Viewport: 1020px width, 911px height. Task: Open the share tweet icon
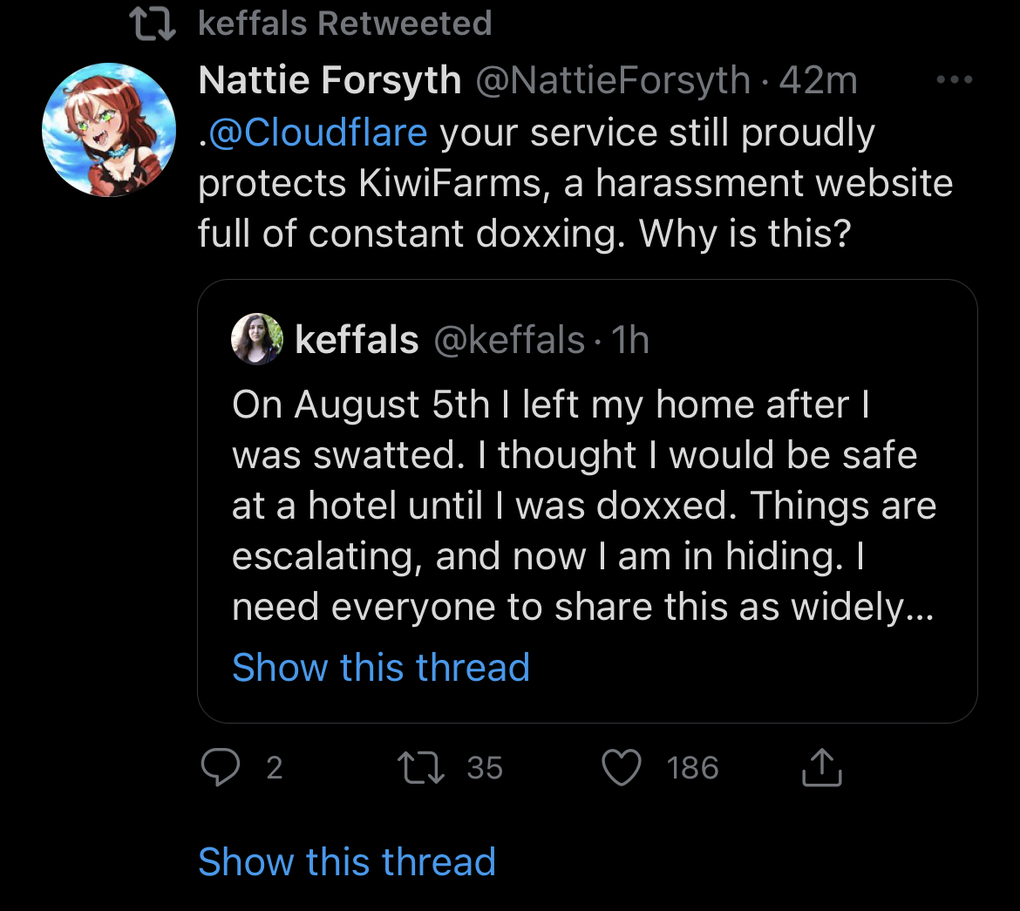(821, 767)
